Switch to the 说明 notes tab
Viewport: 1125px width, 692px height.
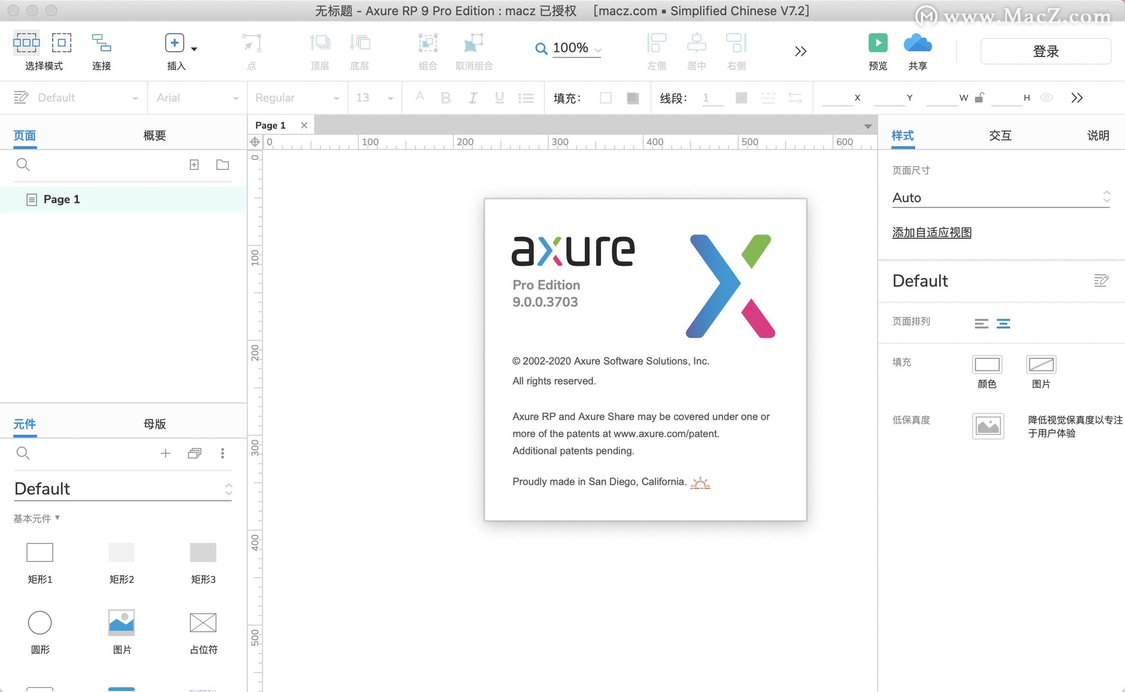(x=1098, y=136)
